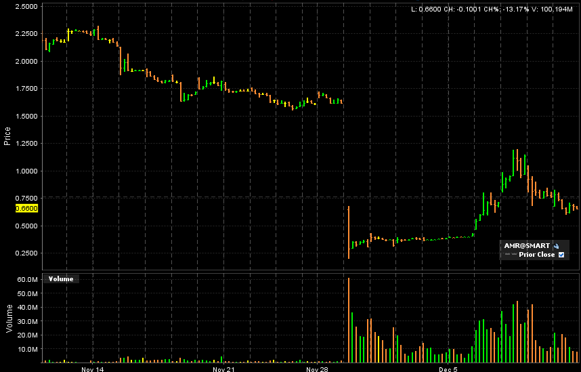Click the Dec 5 date label
581x372 pixels.
click(448, 369)
